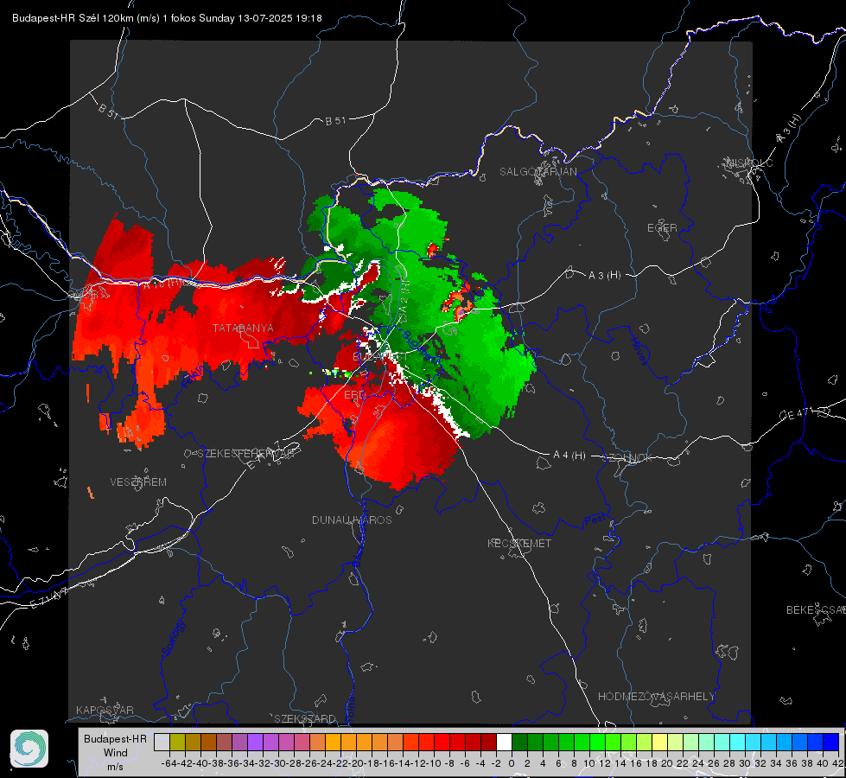
Task: Click the radar title text at top left
Action: click(x=168, y=18)
